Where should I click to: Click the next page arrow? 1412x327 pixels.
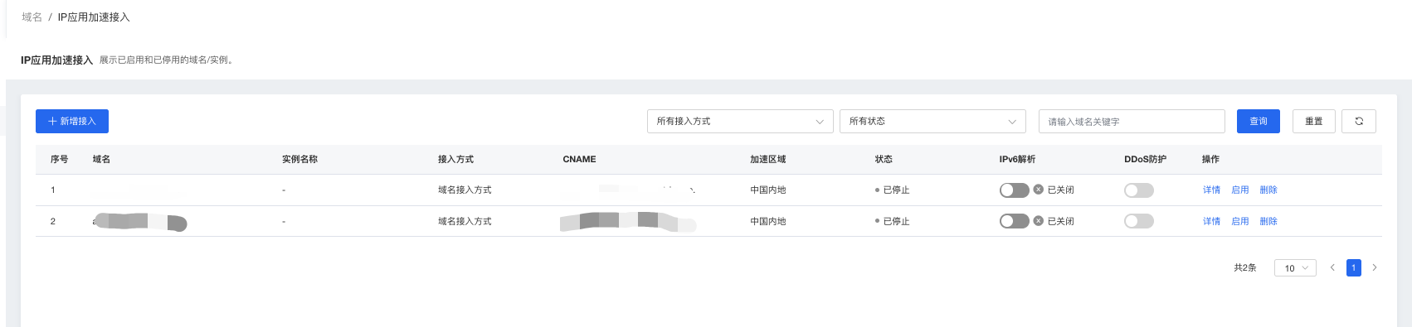(1375, 267)
